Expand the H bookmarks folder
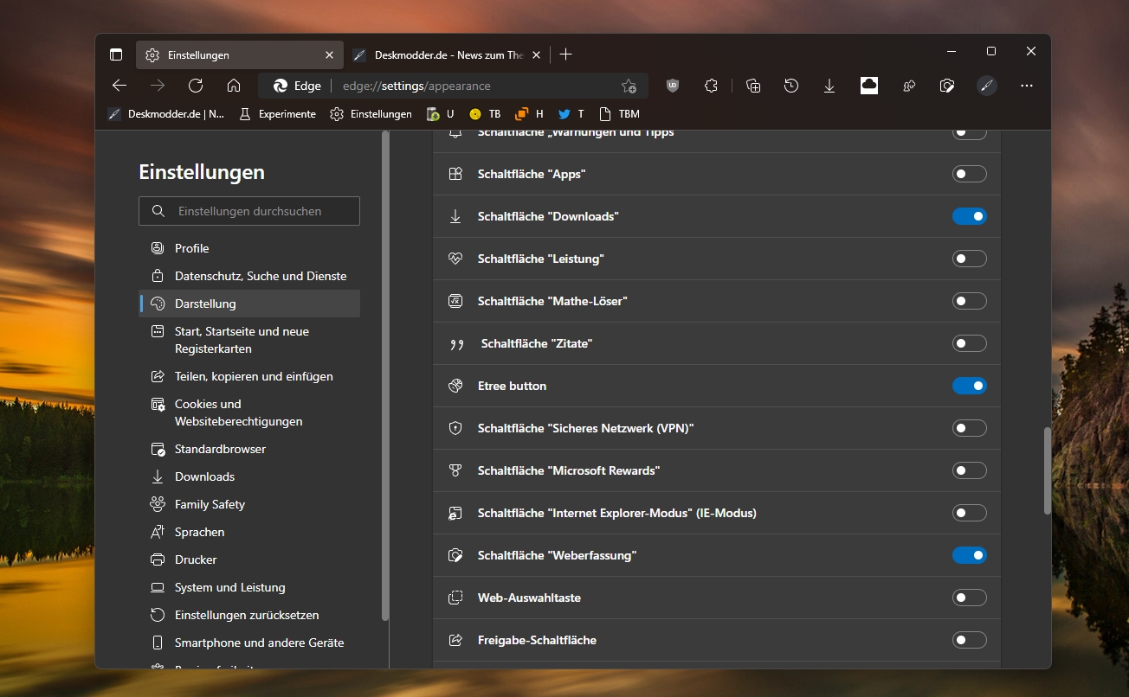 pyautogui.click(x=529, y=113)
